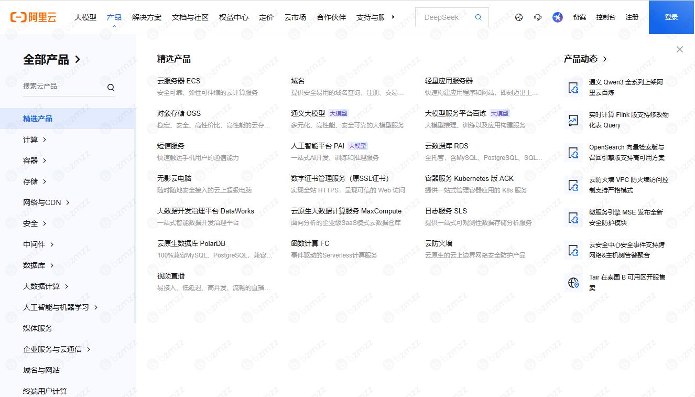Click the magnifier icon in product search
This screenshot has width=695, height=397.
[111, 88]
